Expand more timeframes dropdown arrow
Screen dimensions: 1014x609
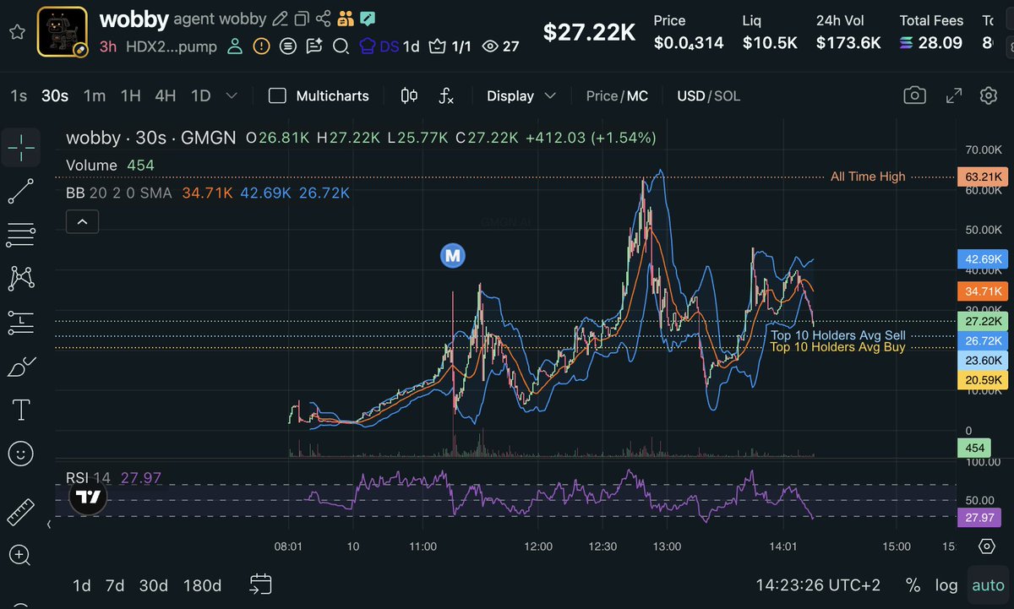(232, 95)
